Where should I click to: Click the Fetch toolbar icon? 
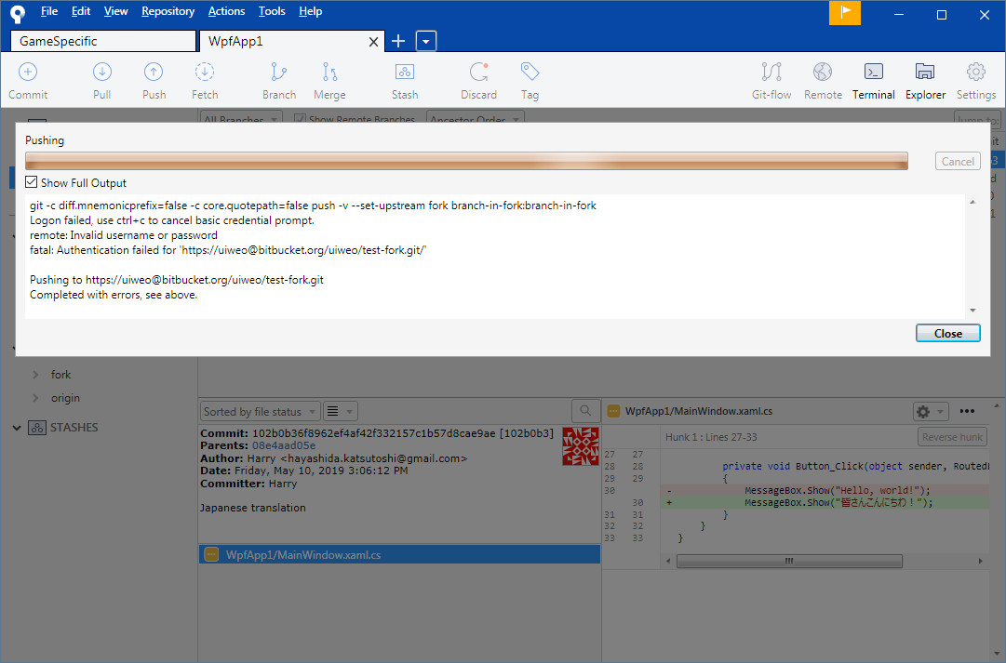pos(205,72)
